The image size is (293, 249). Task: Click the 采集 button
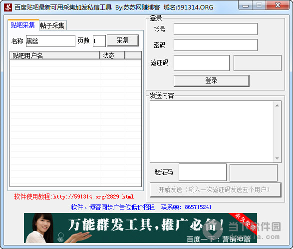(x=123, y=40)
